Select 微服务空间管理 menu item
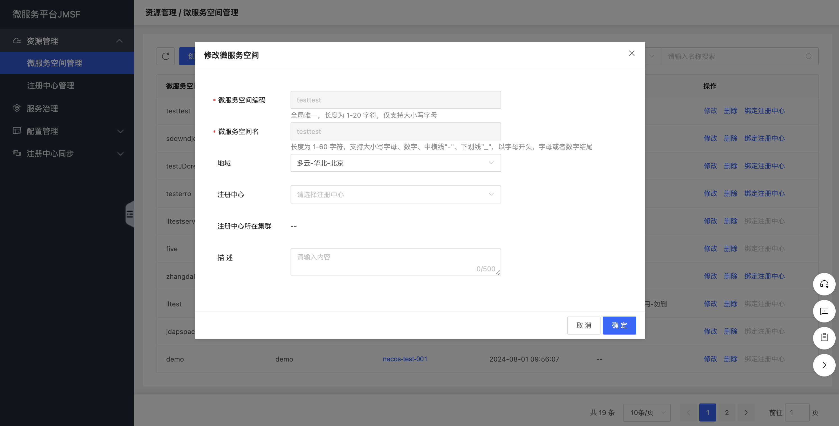The height and width of the screenshot is (426, 839). tap(67, 63)
